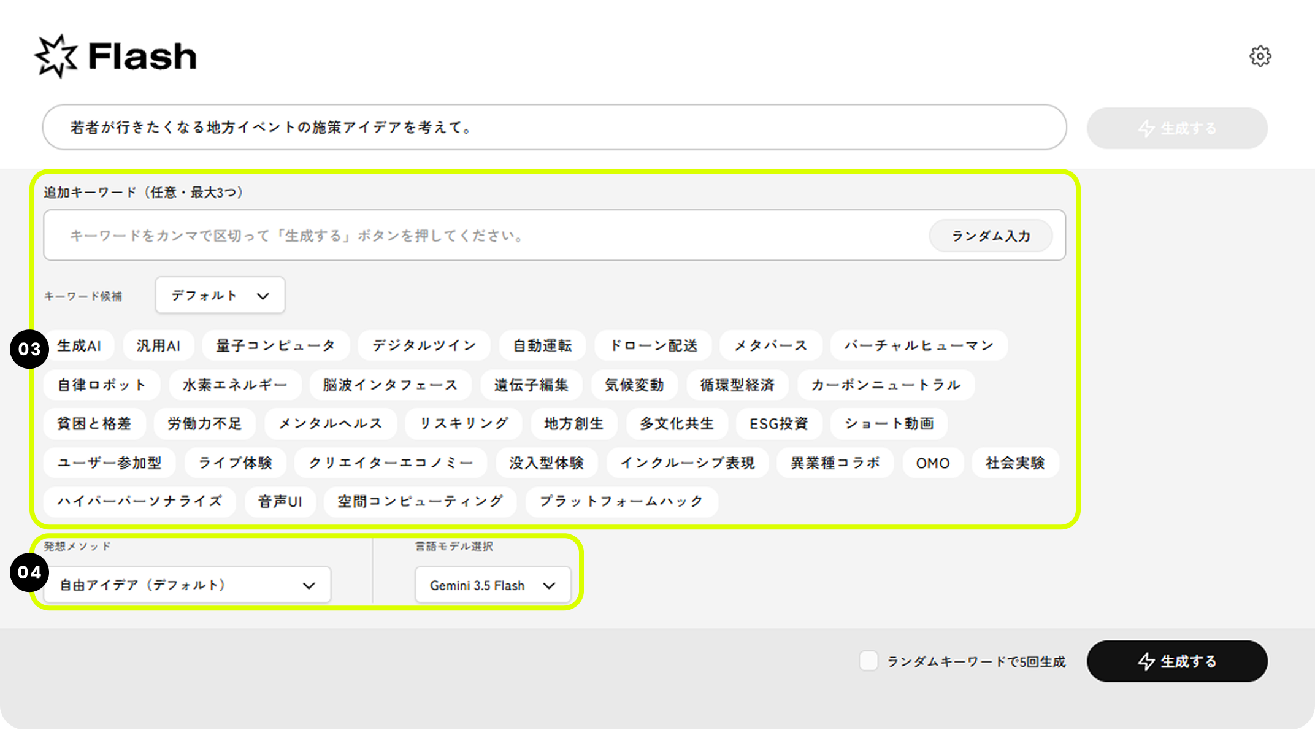Focus the additional keywords input field

pos(485,236)
